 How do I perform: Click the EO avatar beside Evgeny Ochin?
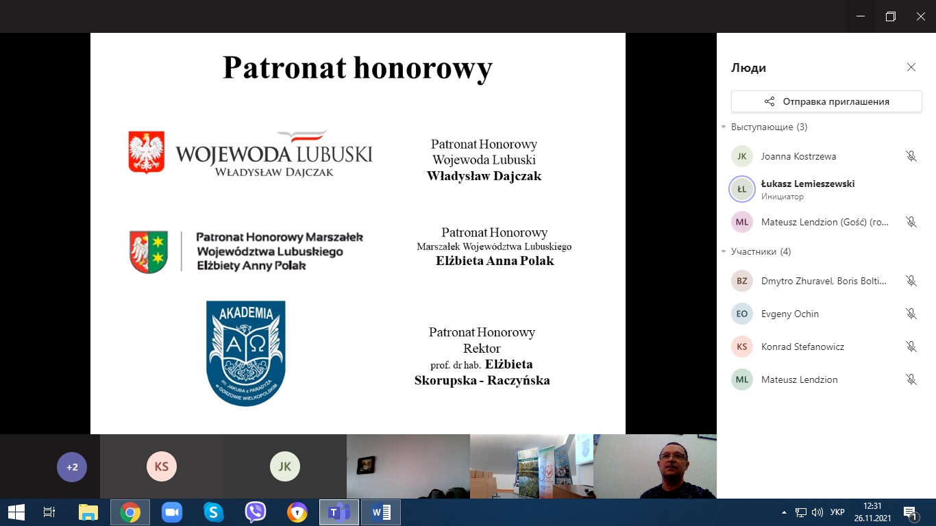tap(742, 314)
